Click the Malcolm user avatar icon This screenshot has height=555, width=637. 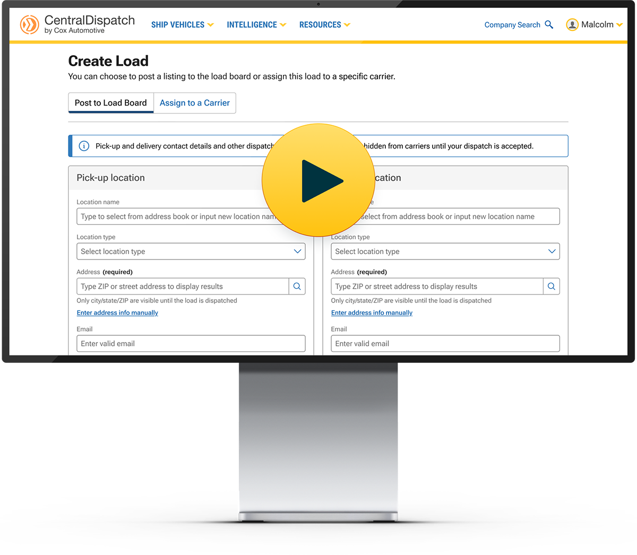click(x=572, y=24)
